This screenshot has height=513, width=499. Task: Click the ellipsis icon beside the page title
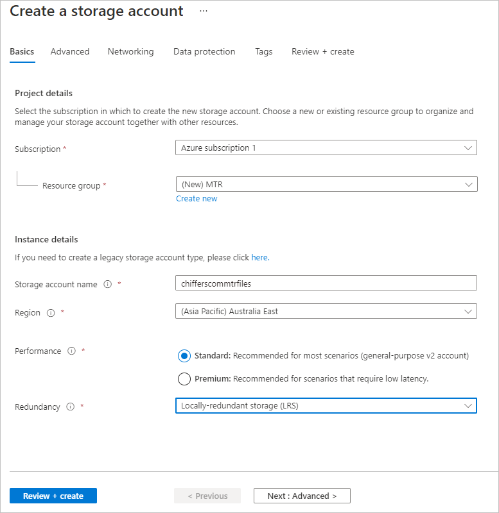pyautogui.click(x=204, y=12)
